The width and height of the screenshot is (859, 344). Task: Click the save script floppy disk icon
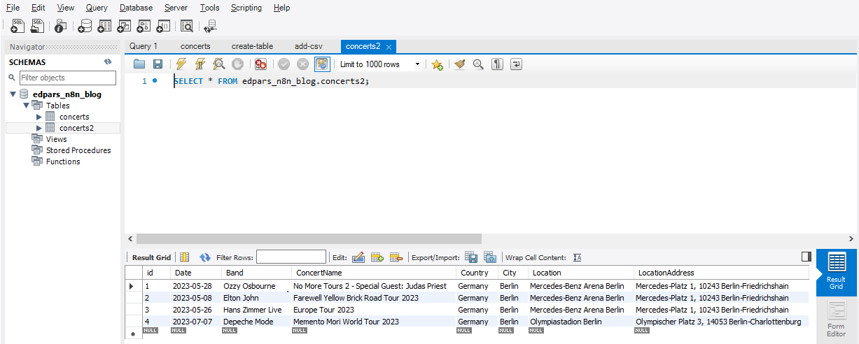click(158, 64)
